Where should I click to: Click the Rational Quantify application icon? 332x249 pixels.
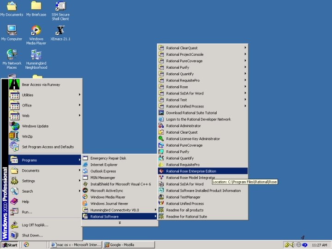coord(161,158)
